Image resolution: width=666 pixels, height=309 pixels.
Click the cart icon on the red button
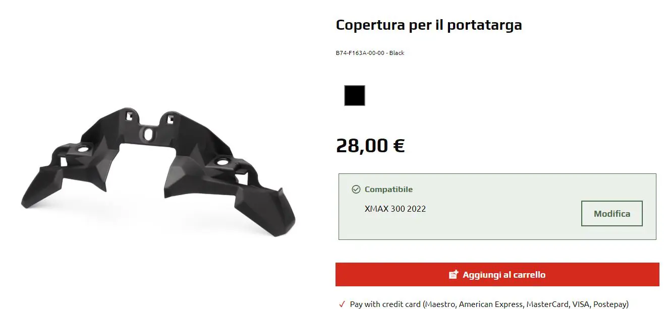(454, 275)
